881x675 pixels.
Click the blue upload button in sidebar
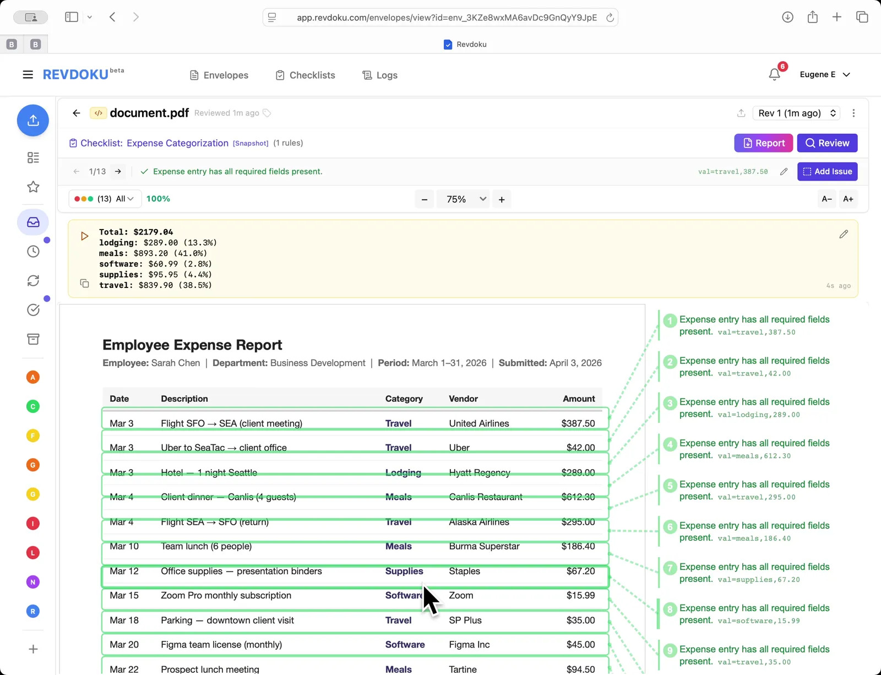(x=33, y=120)
